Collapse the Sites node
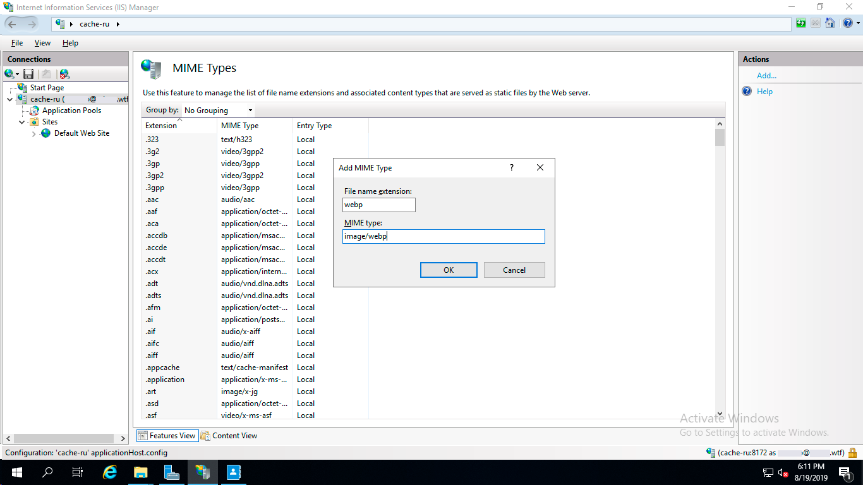The height and width of the screenshot is (485, 863). [x=21, y=122]
